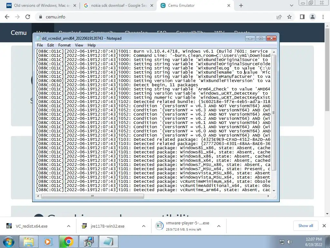Viewport: 330px width, 248px height.
Task: Open Chrome three-dot menu
Action: [x=323, y=17]
